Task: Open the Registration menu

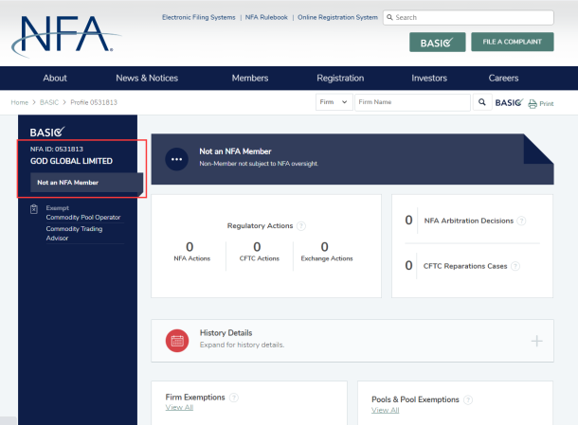Action: click(x=340, y=78)
